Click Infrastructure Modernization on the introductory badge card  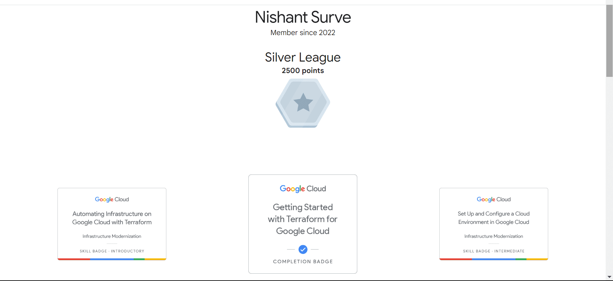(112, 236)
